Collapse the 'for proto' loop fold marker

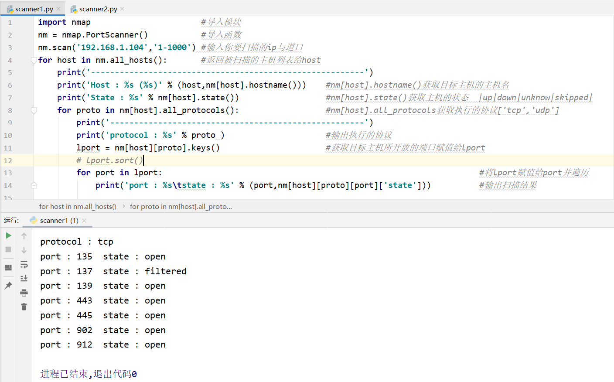[34, 110]
